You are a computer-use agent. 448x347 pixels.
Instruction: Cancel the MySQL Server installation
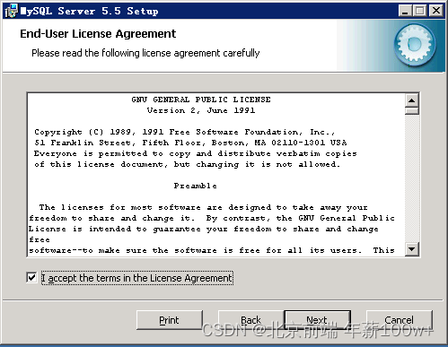[x=400, y=320]
